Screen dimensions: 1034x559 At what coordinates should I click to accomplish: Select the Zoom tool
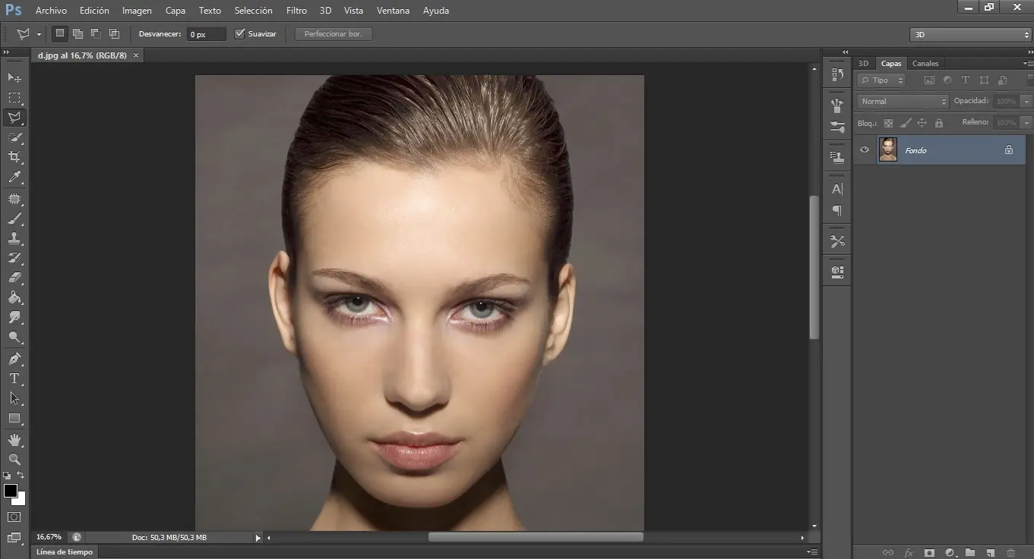(14, 459)
